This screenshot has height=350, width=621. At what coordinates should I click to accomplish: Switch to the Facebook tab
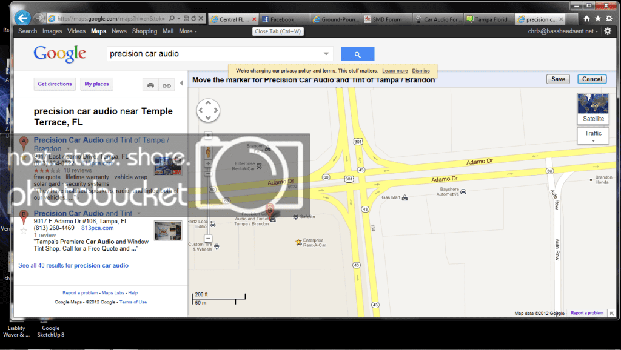tap(283, 19)
